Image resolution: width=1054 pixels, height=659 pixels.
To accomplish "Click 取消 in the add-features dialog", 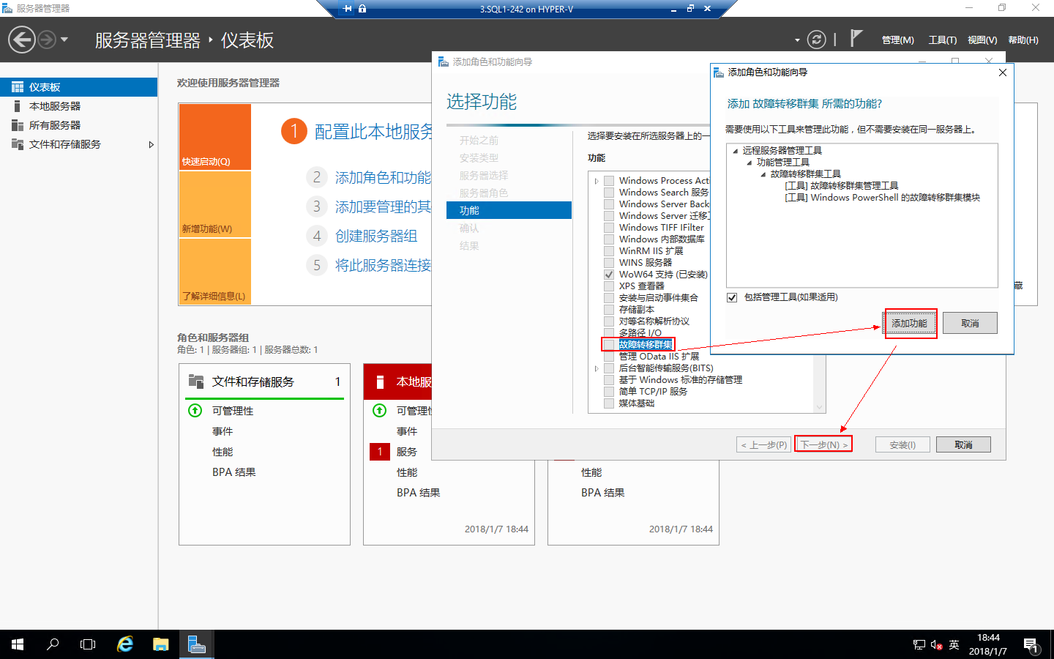I will point(970,324).
